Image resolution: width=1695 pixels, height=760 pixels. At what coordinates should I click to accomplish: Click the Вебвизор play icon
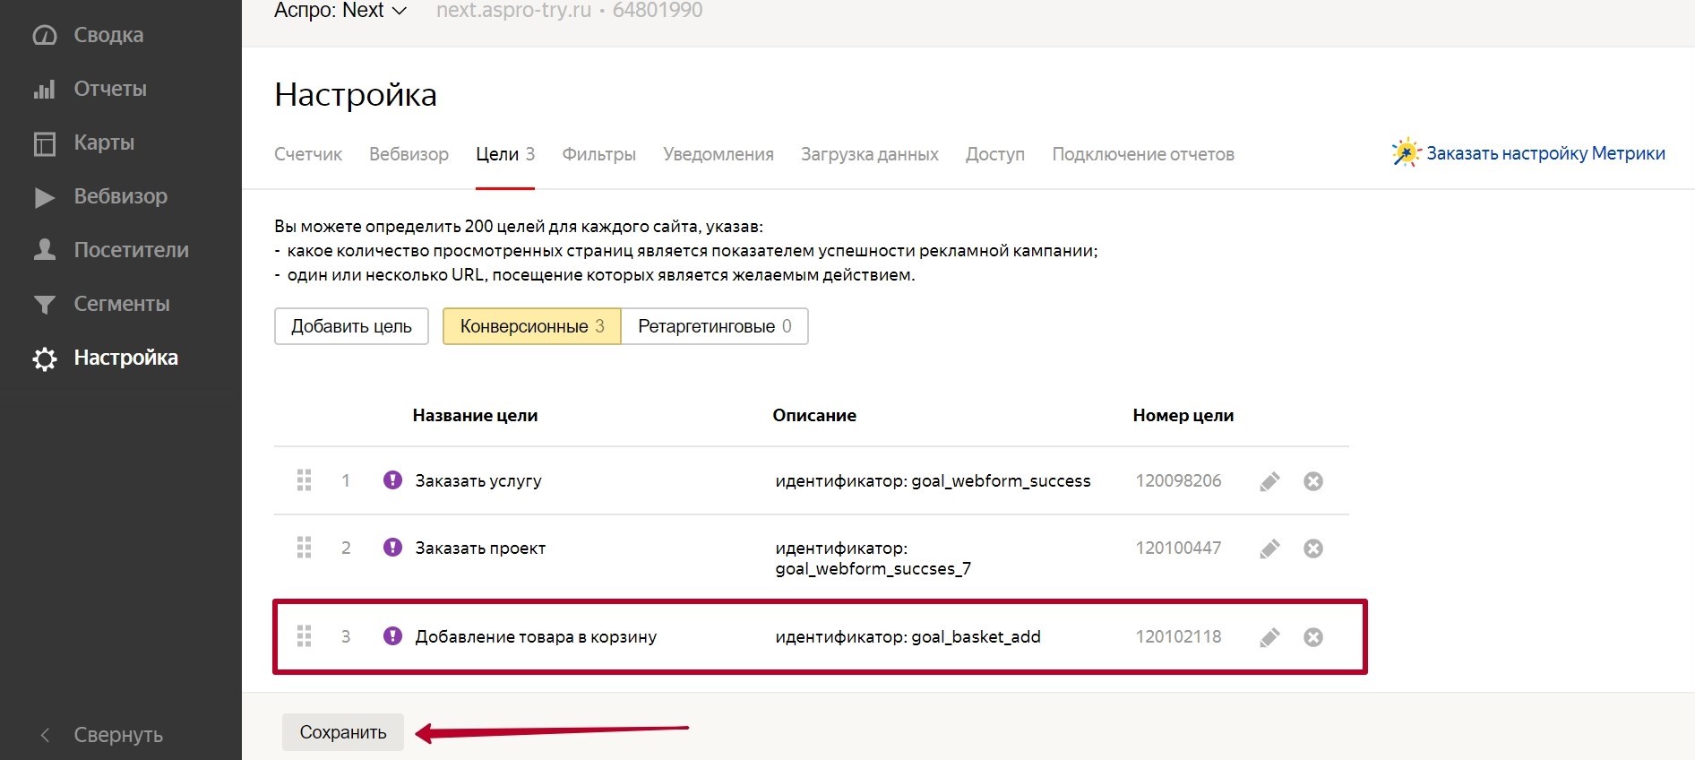pyautogui.click(x=44, y=197)
